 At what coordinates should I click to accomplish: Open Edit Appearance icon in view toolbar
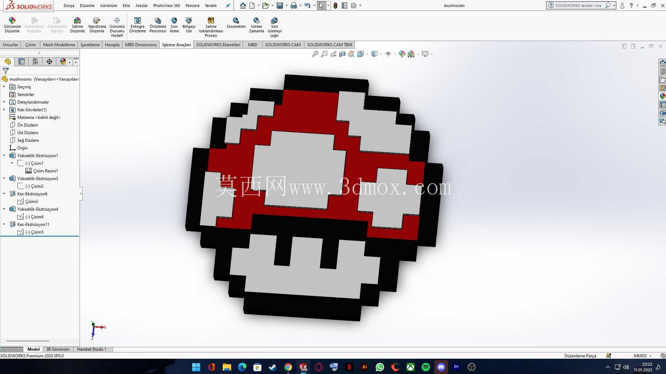click(x=402, y=54)
